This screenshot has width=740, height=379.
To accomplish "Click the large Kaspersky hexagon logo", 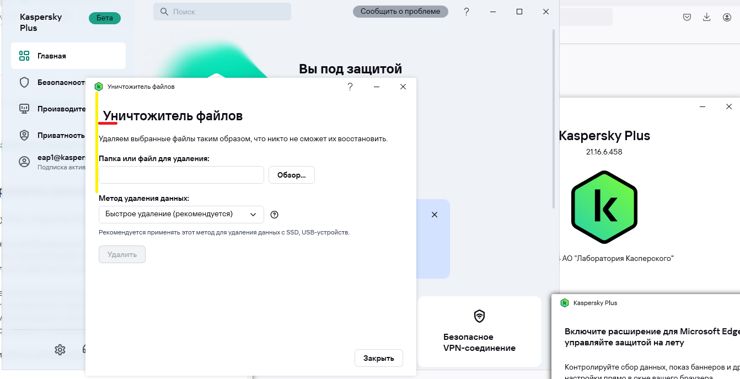I will 604,207.
